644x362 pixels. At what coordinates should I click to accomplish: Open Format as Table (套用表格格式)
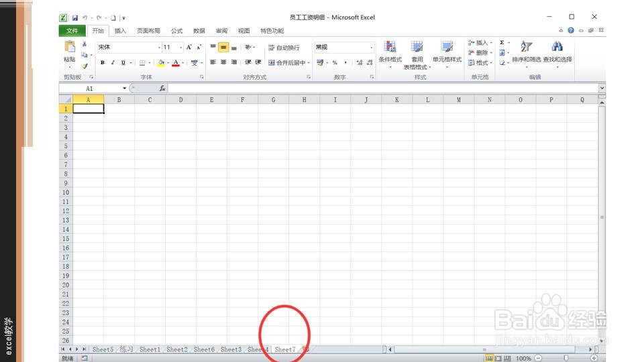coord(417,56)
